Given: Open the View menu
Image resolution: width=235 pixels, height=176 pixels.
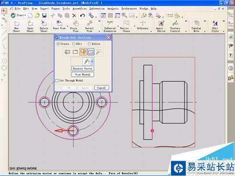Looking at the screenshot, I should pos(34,9).
